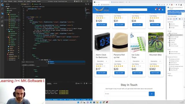
Task: Click the trash kill-terminal icon in terminal panel
Action: tap(87, 83)
